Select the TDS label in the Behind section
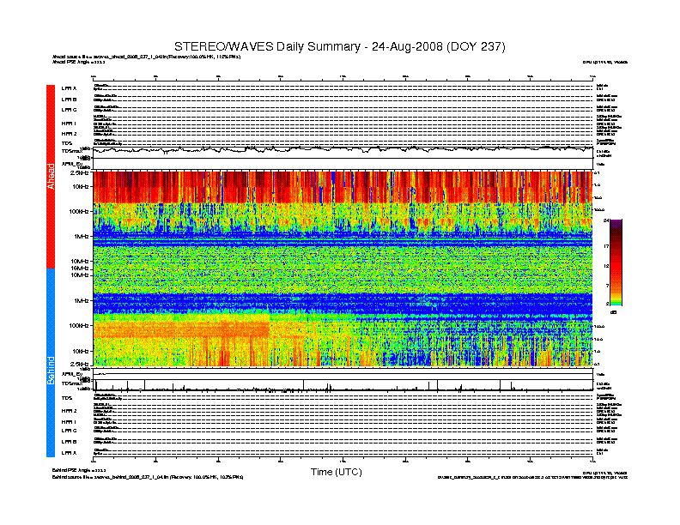This screenshot has height=525, width=680. 66,398
